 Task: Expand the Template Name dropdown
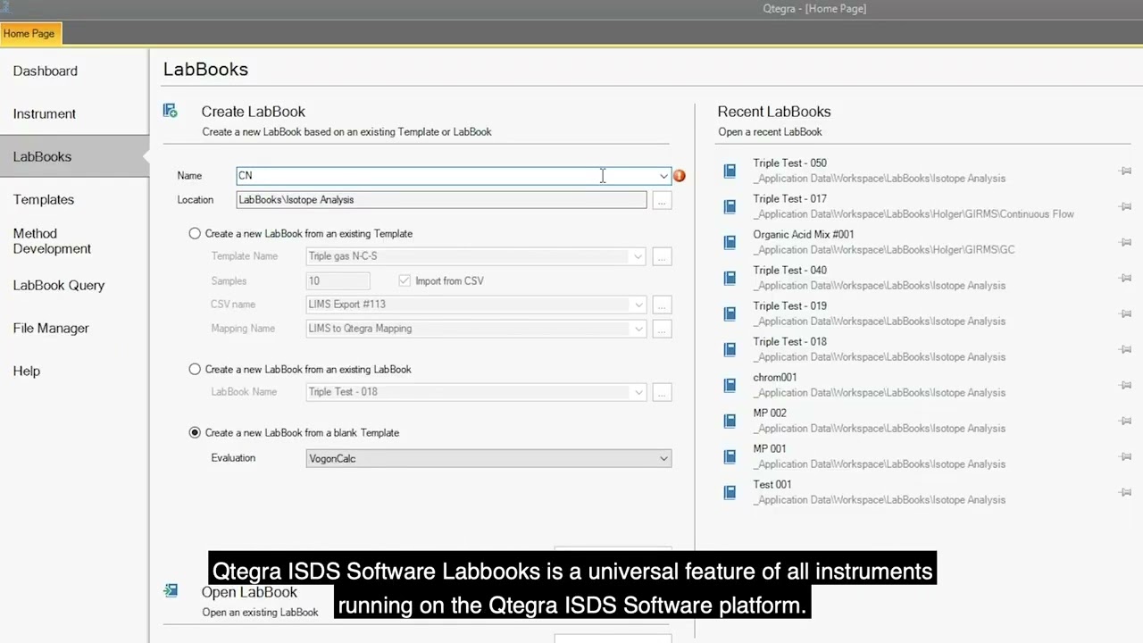[638, 256]
